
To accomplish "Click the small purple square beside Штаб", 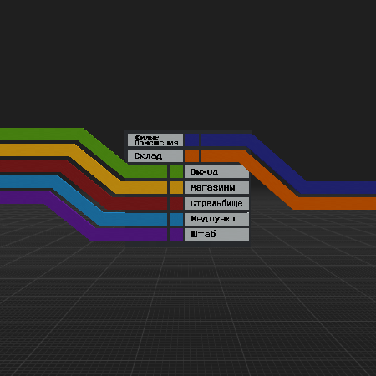I will pyautogui.click(x=176, y=235).
